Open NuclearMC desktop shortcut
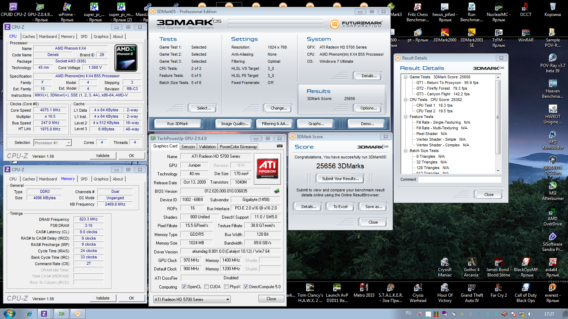This screenshot has height=319, width=568. click(x=498, y=11)
